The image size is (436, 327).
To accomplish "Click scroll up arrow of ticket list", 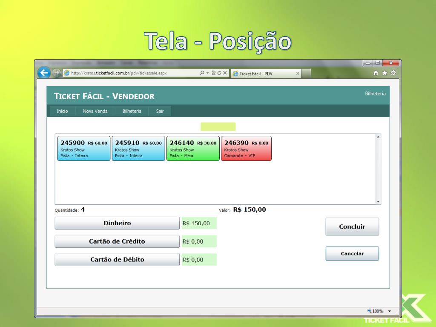I will click(x=378, y=137).
